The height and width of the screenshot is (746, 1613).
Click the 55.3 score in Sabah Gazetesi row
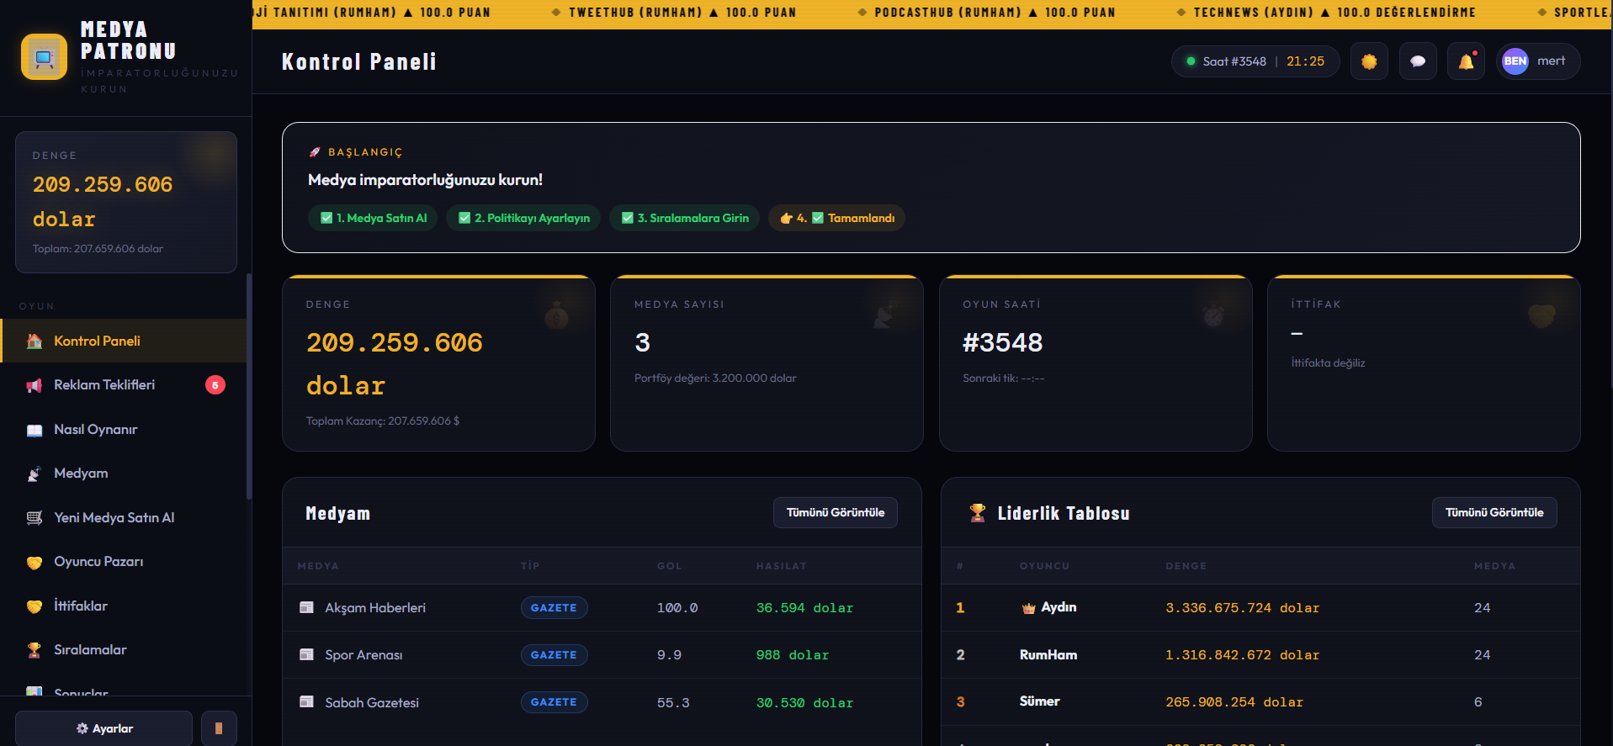[673, 702]
